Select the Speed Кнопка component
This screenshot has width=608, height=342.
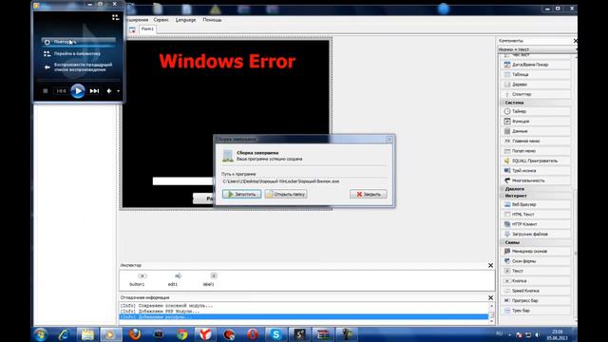[x=536, y=291]
